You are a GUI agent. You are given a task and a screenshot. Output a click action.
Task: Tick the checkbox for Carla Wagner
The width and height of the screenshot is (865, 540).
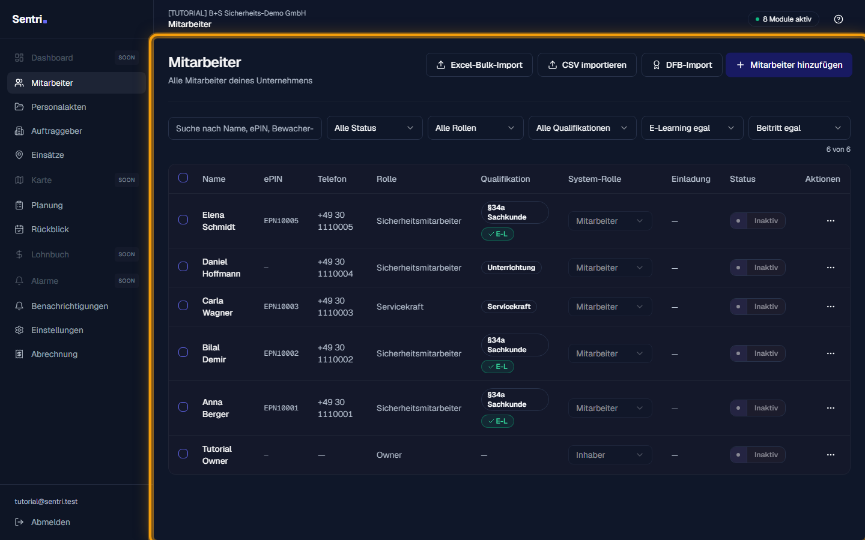(x=183, y=305)
